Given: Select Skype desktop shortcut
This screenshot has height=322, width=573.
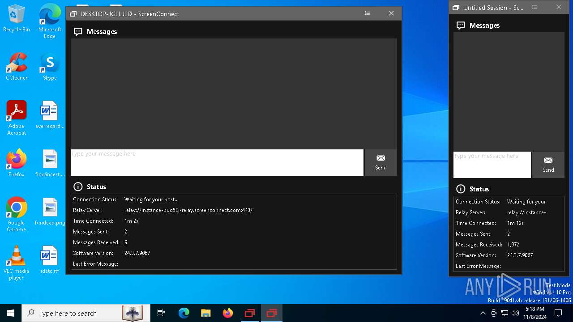Looking at the screenshot, I should tap(50, 67).
